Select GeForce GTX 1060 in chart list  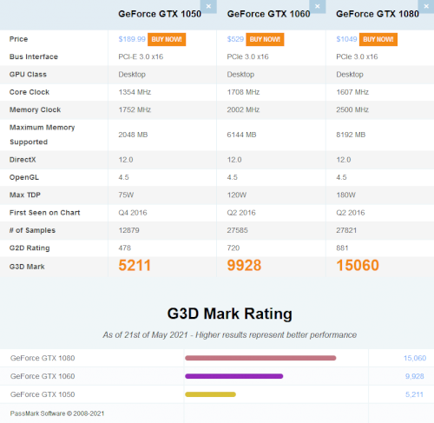(43, 376)
